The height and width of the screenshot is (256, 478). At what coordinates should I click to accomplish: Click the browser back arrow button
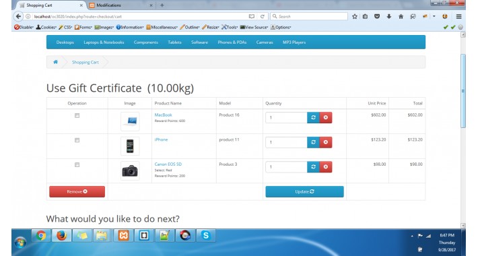click(x=18, y=16)
